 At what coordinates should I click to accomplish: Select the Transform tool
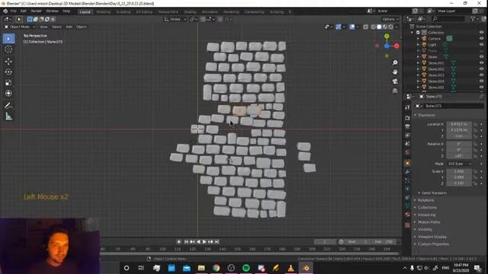click(8, 93)
